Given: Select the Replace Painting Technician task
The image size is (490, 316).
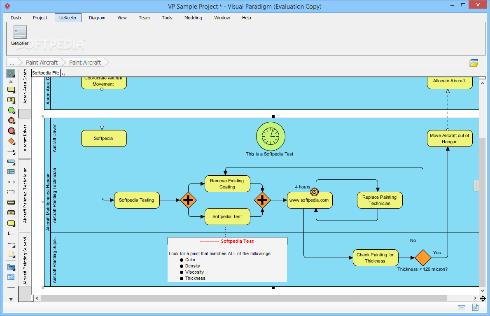Looking at the screenshot, I should 380,200.
